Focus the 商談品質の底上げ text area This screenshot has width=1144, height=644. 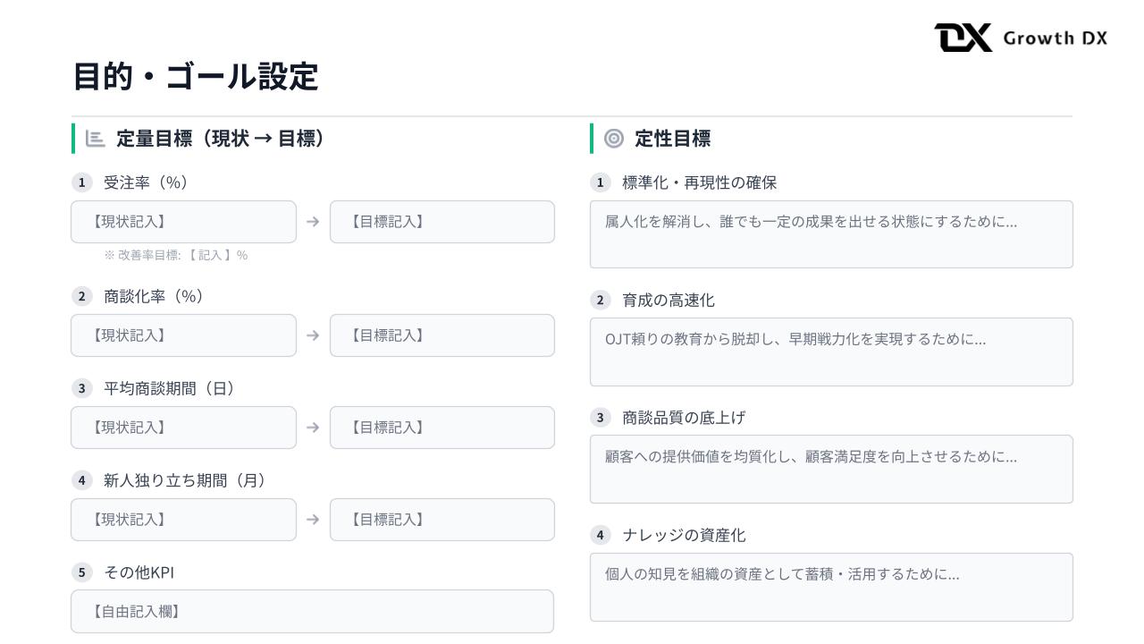(x=831, y=469)
